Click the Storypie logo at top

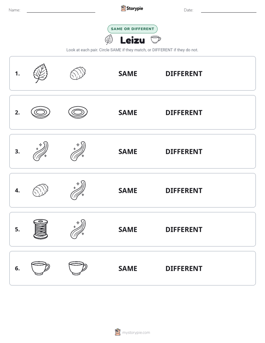(x=132, y=8)
